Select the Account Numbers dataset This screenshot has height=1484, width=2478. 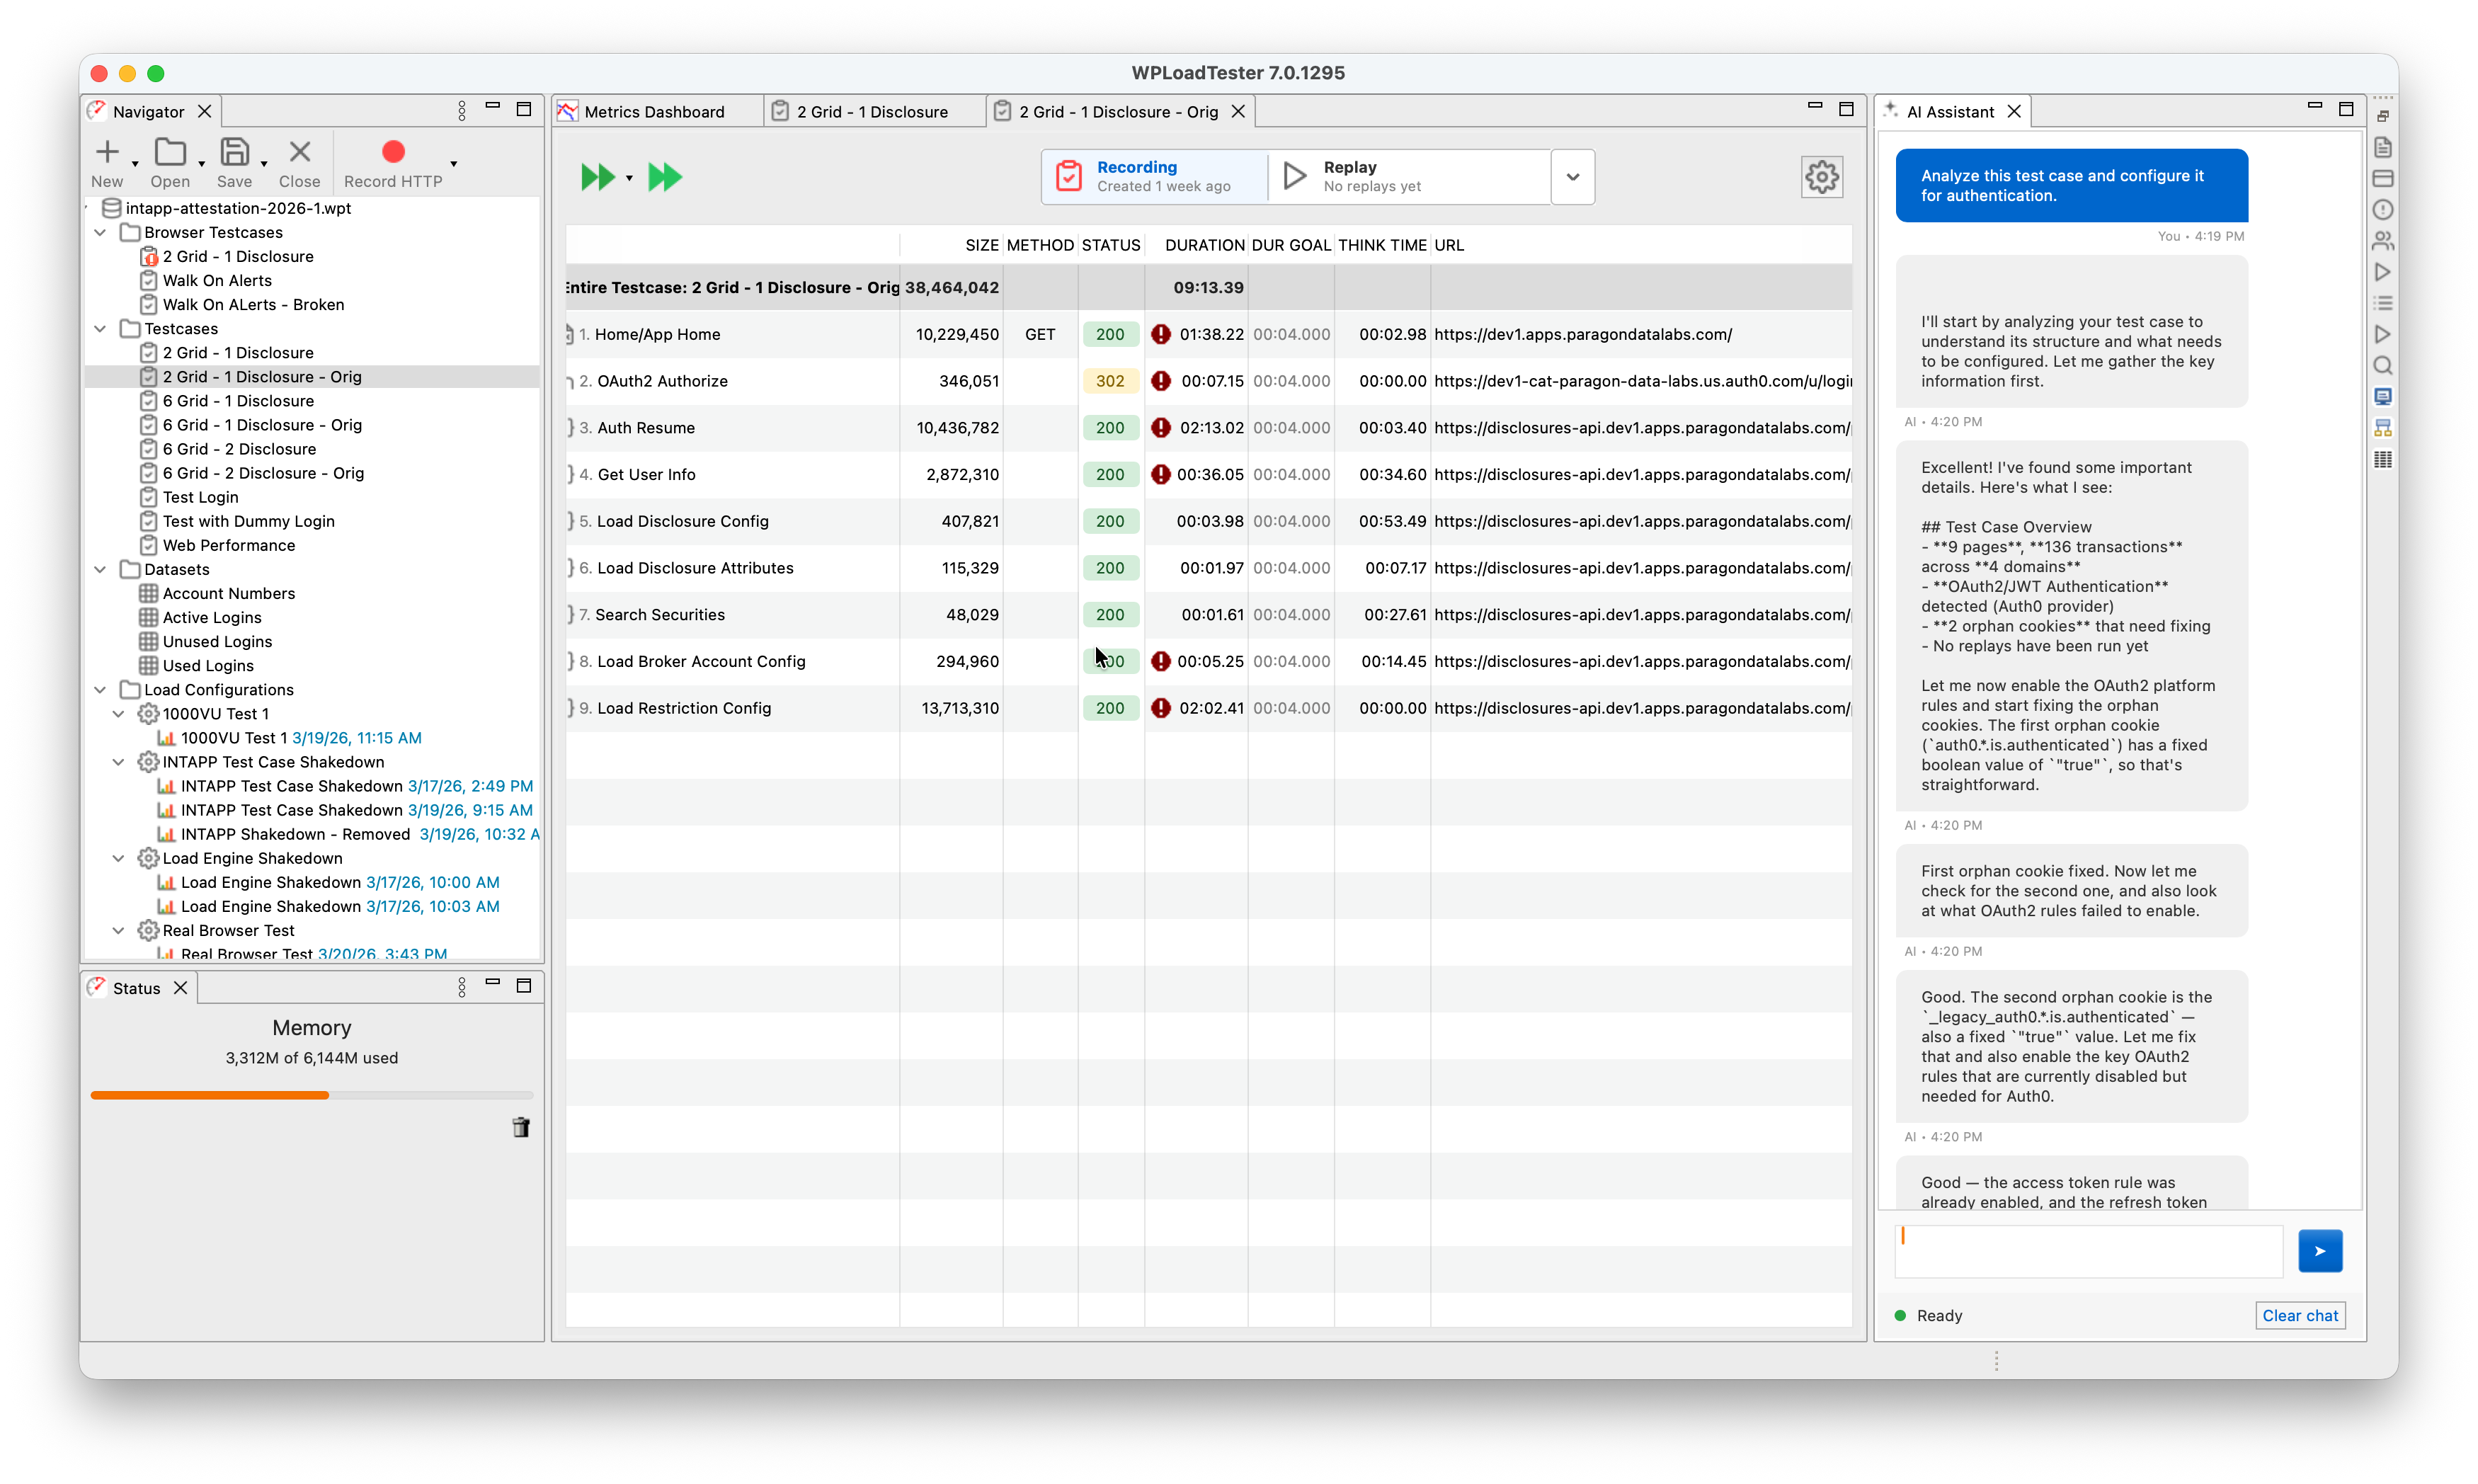pos(228,593)
